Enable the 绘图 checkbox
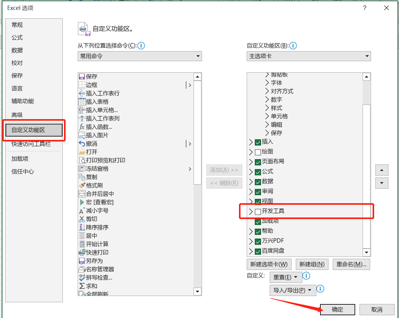Viewport: 399px width, 318px height. coord(258,152)
